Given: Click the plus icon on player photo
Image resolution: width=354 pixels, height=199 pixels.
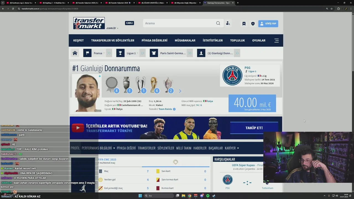Looking at the screenshot, I should (100, 76).
